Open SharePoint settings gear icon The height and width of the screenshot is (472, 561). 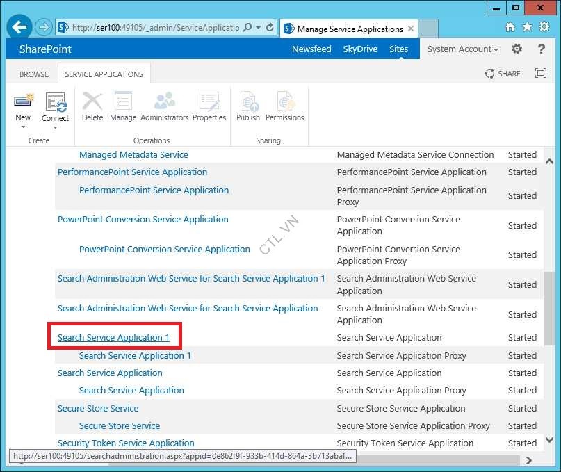[517, 49]
